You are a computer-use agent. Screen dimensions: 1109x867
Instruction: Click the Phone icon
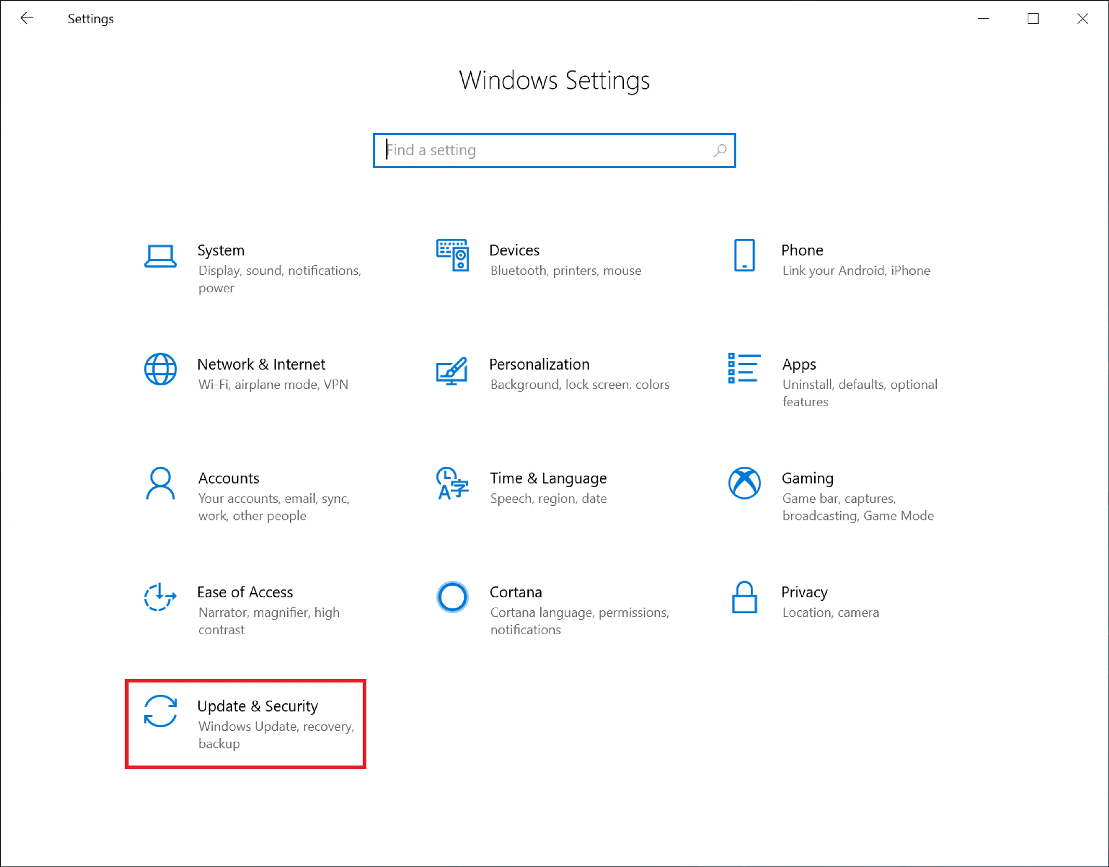745,255
